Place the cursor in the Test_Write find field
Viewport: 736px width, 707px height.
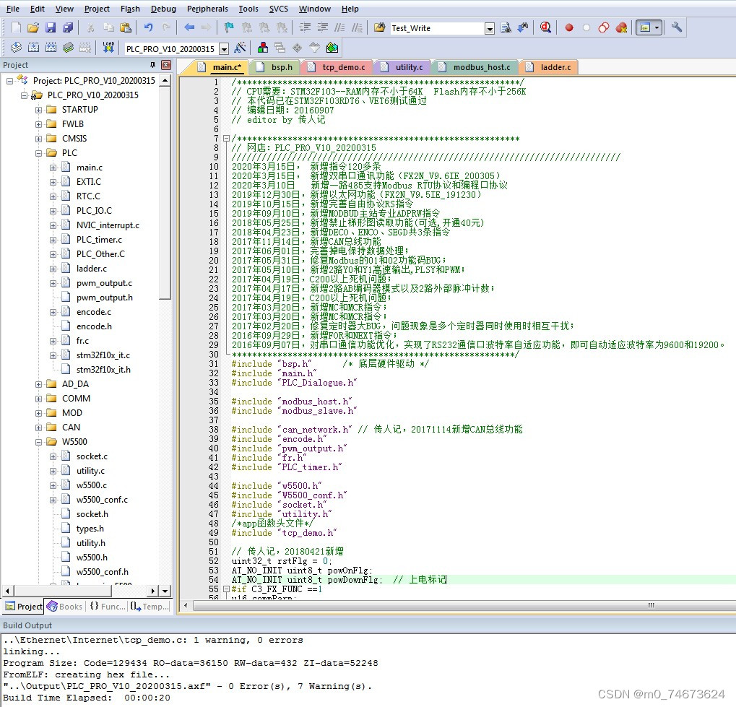click(436, 28)
